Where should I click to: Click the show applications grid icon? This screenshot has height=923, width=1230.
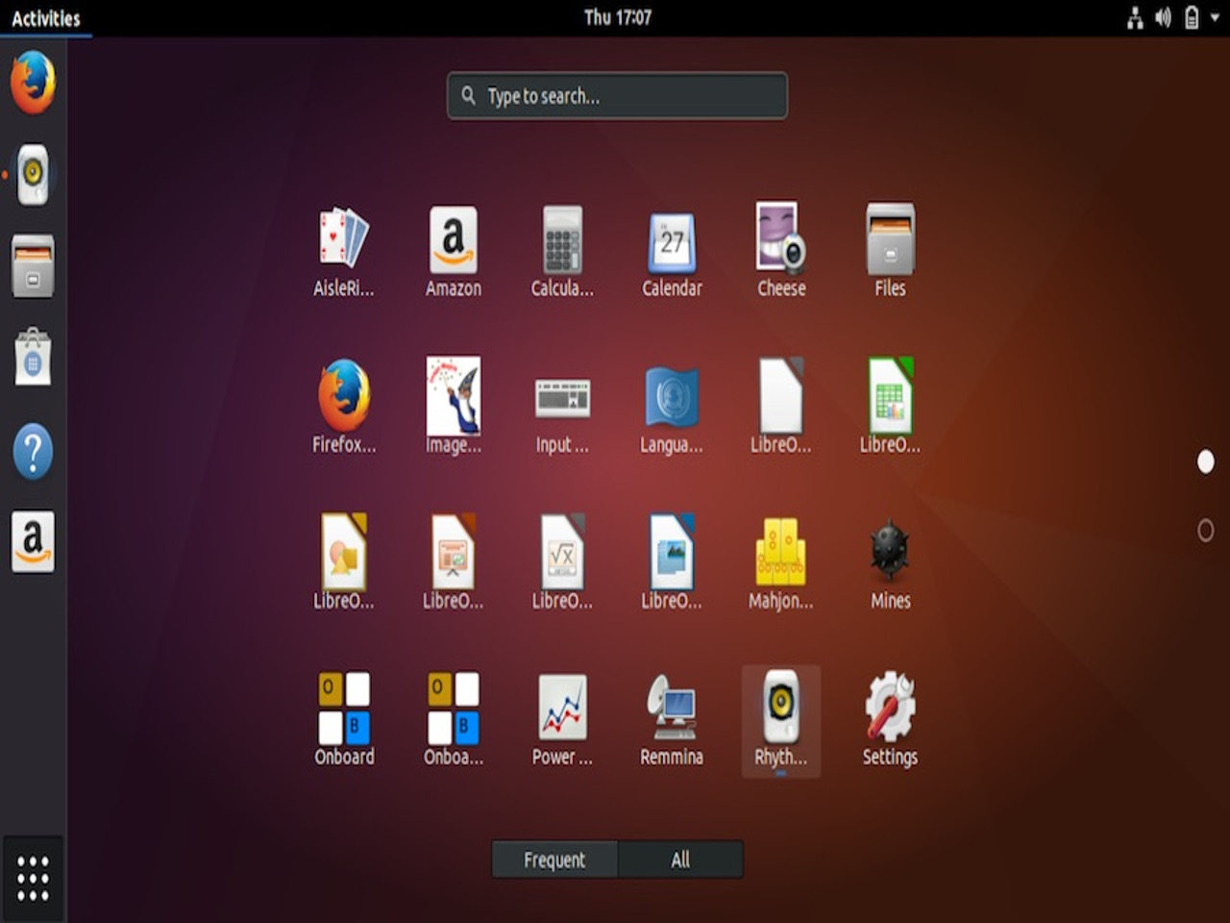click(32, 877)
